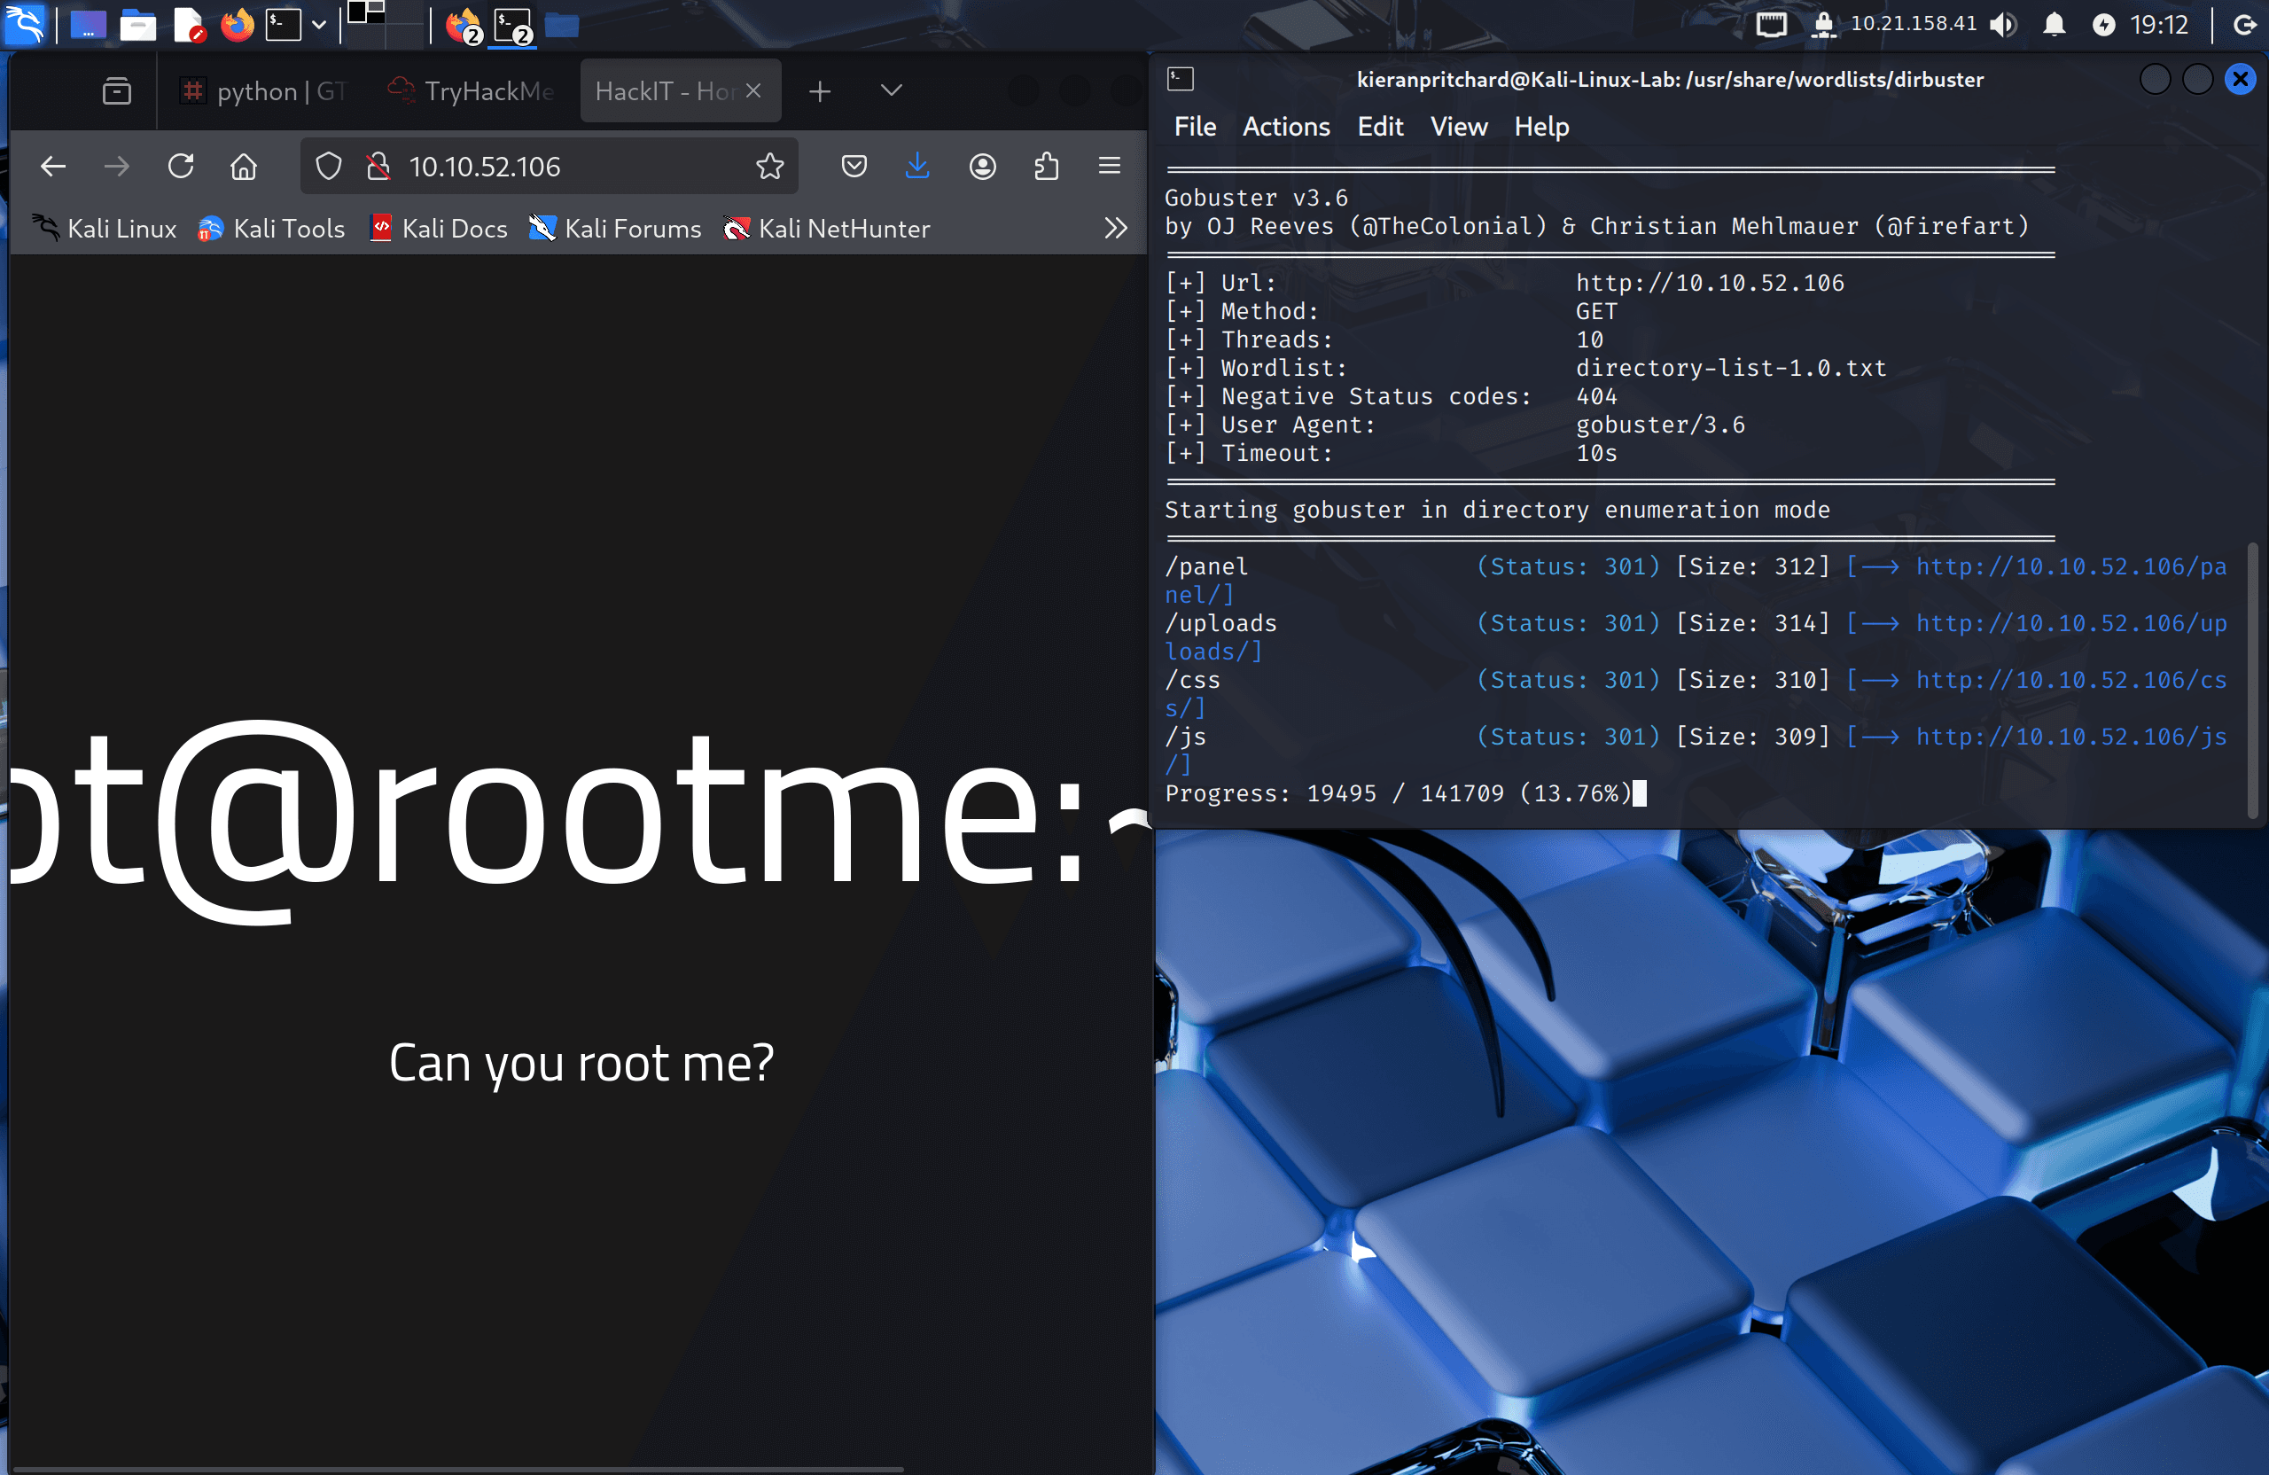The image size is (2269, 1475).
Task: Open the Firefox View button
Action: [117, 91]
